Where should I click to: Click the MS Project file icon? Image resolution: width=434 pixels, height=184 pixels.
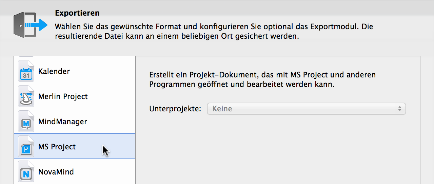click(x=26, y=147)
